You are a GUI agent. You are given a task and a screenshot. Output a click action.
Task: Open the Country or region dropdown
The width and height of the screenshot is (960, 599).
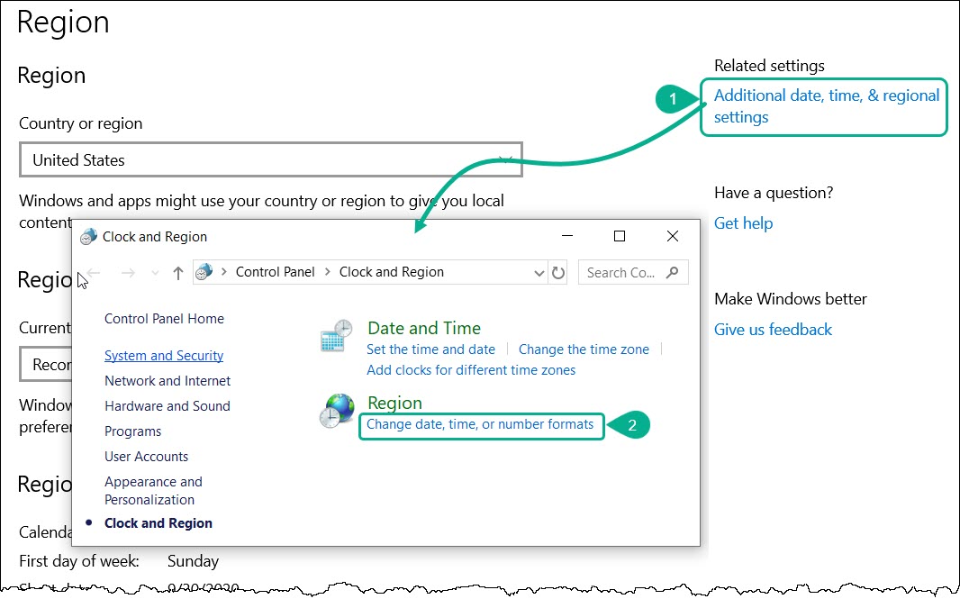click(x=270, y=159)
